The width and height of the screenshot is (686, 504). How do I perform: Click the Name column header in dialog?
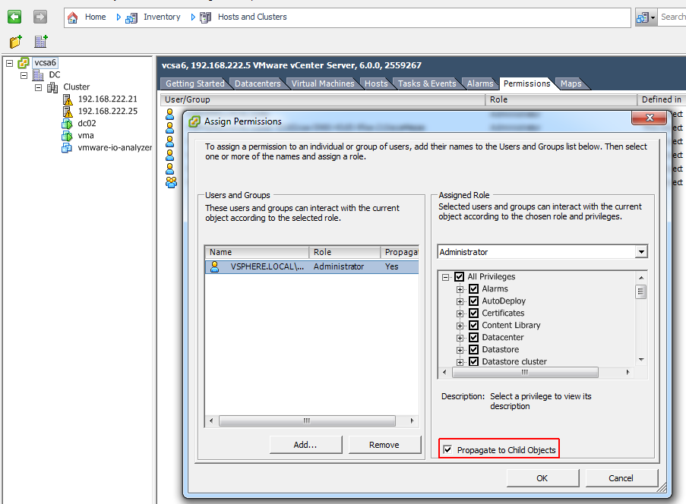257,252
